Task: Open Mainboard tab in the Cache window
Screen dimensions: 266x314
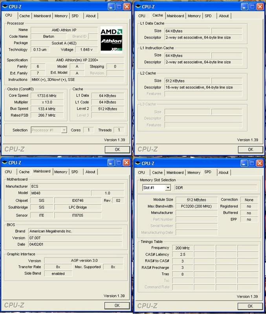Action: point(175,16)
